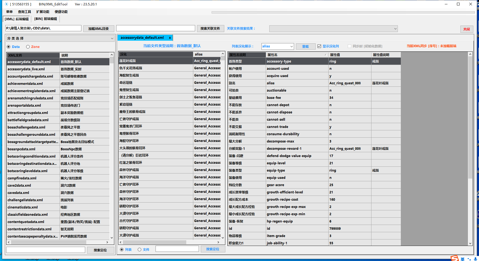The height and width of the screenshot is (261, 479).
Task: Click down arrow of XML file list scrollbar
Action: [112, 238]
